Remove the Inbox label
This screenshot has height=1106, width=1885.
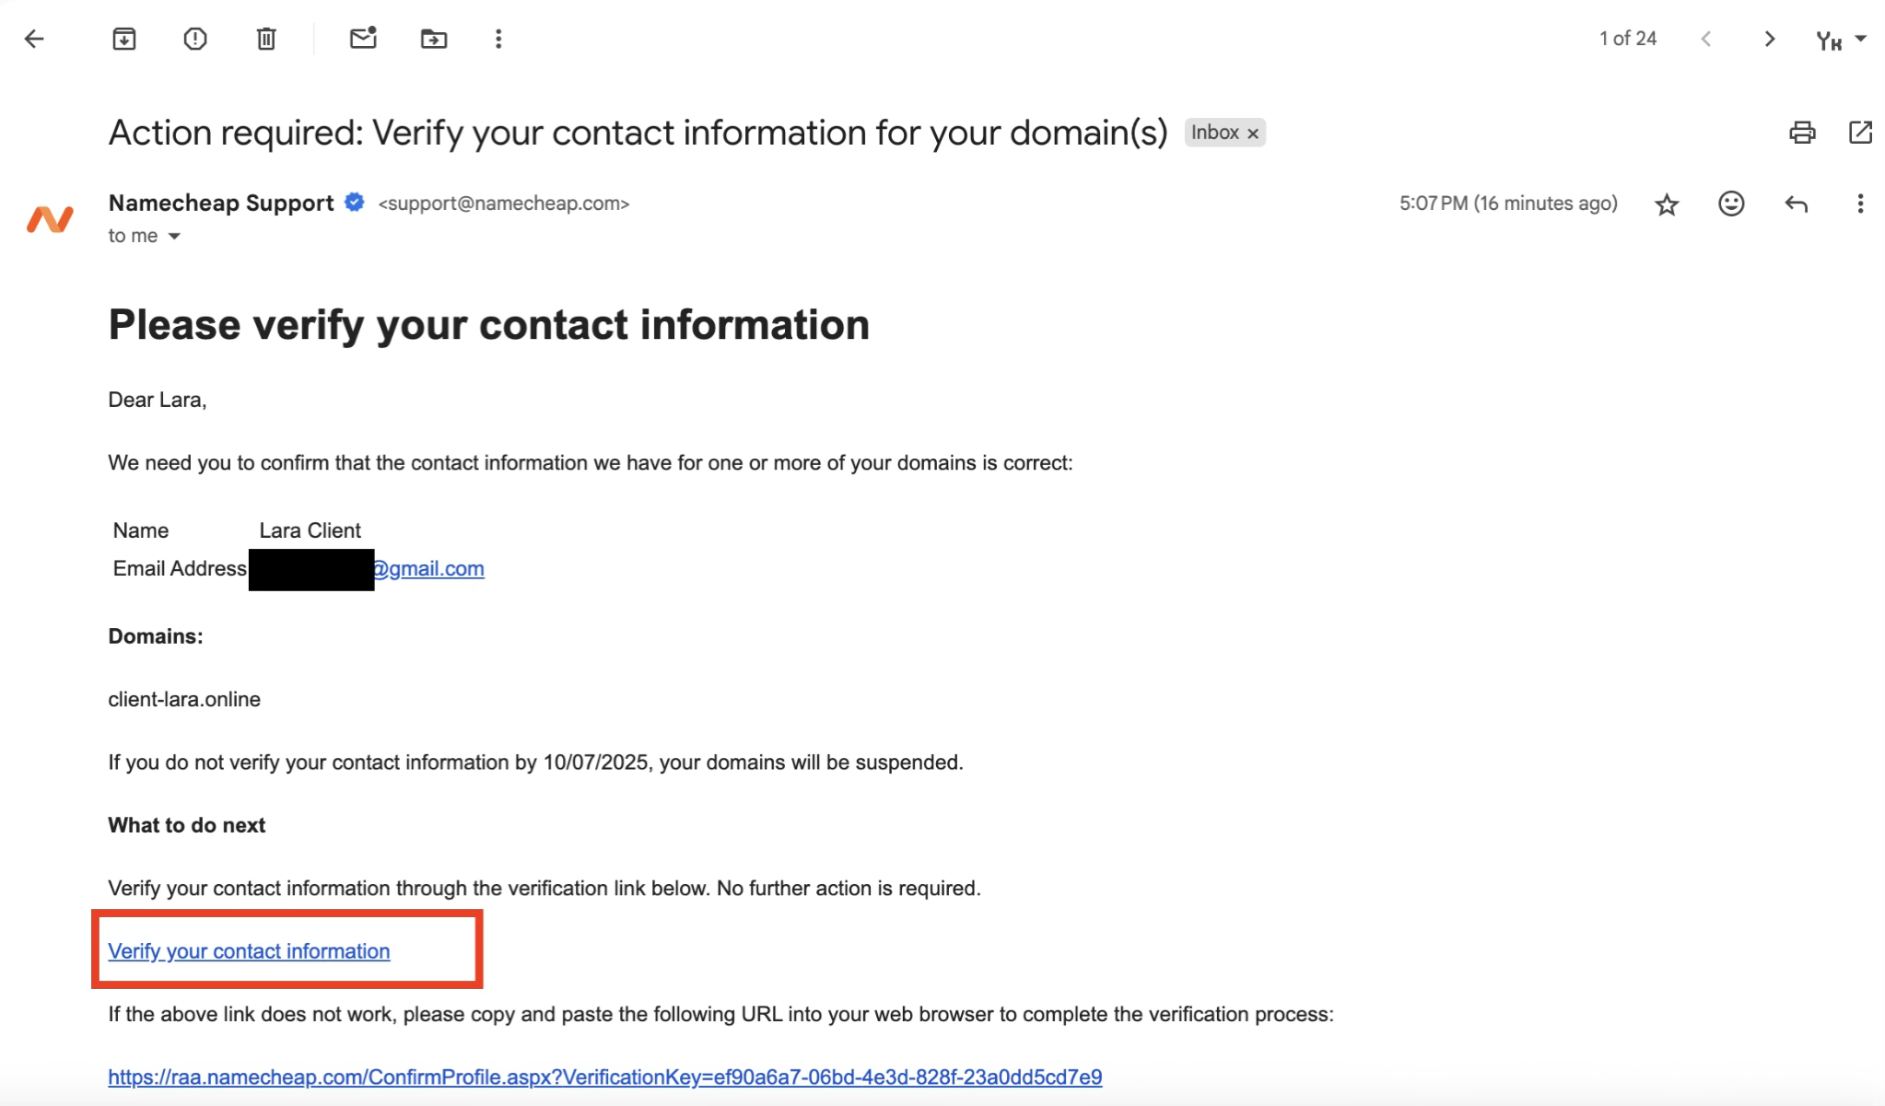pos(1253,134)
